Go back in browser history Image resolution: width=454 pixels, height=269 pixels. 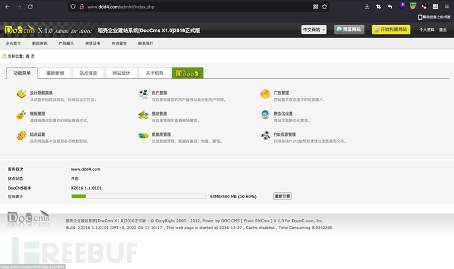pyautogui.click(x=7, y=7)
